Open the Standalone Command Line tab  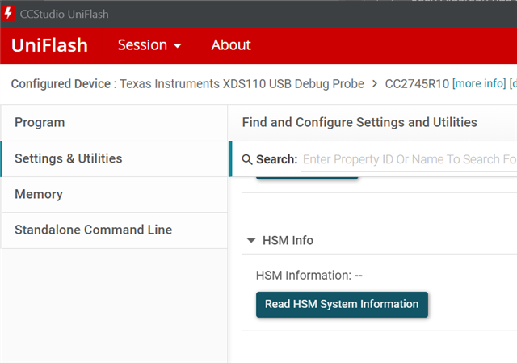click(x=114, y=230)
